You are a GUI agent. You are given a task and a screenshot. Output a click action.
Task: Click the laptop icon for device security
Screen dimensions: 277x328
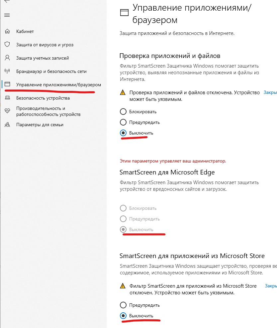click(7, 98)
